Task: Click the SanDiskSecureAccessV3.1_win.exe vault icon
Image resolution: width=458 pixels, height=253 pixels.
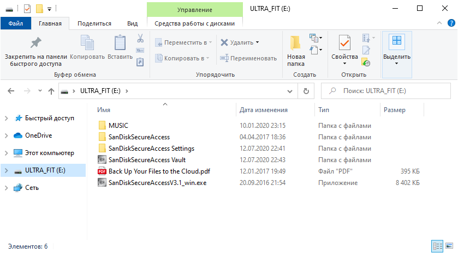Action: click(x=102, y=183)
